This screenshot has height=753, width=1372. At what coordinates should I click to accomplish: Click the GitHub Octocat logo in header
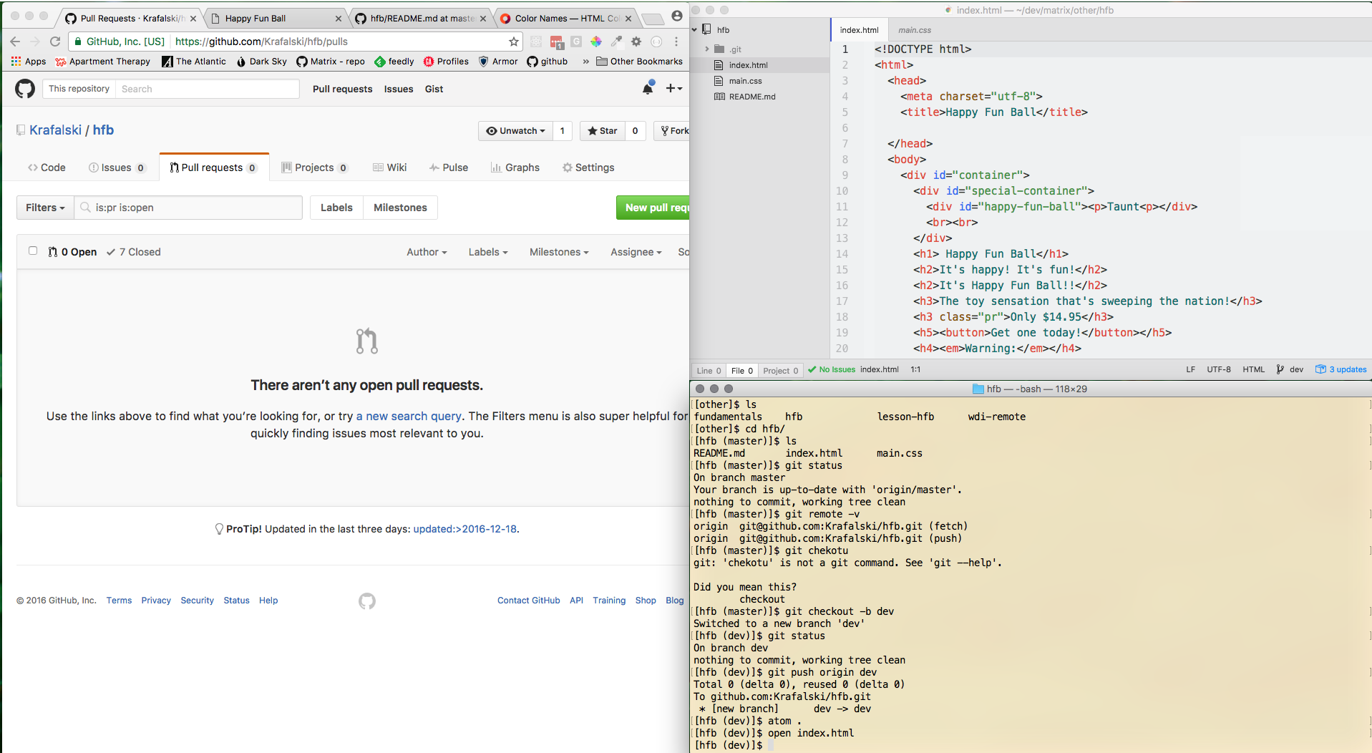click(x=25, y=89)
